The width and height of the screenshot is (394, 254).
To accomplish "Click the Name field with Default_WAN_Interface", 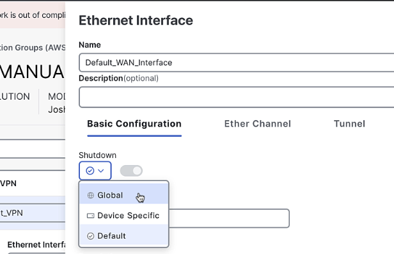I will 237,63.
